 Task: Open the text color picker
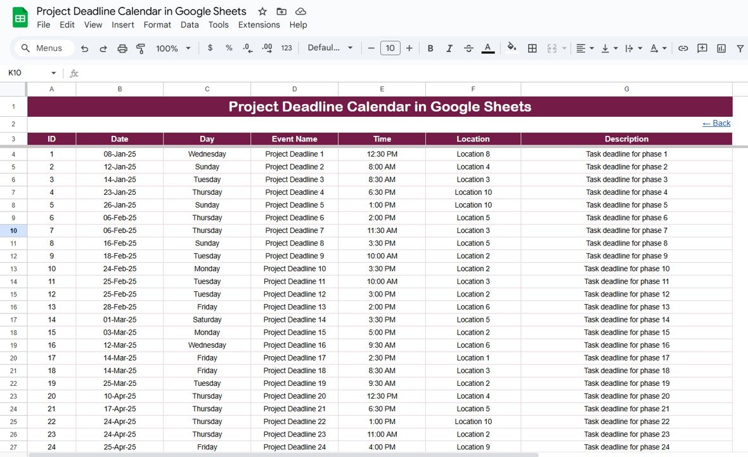487,48
